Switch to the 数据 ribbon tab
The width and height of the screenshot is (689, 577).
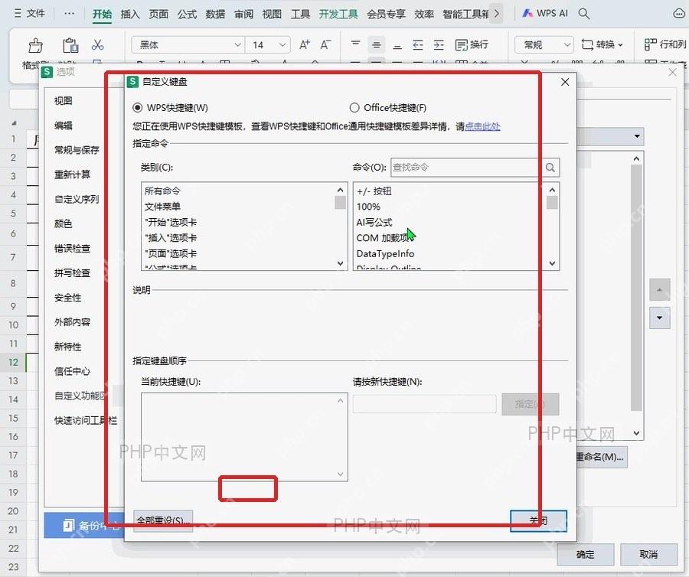pos(215,14)
